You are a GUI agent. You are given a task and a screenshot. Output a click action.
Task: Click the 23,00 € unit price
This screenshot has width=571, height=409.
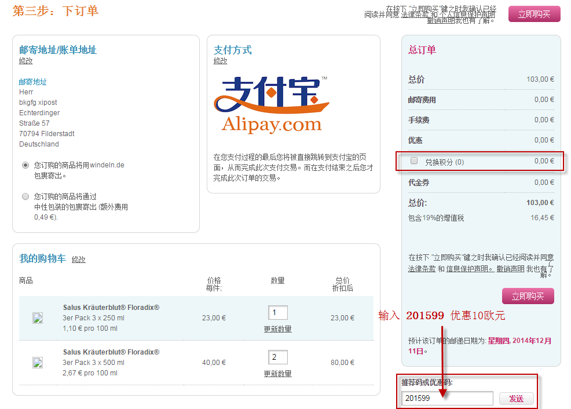pos(214,318)
